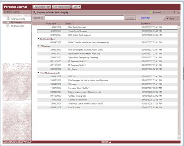Select All Documents view
Viewport: 184px width, 146px height.
18,19
